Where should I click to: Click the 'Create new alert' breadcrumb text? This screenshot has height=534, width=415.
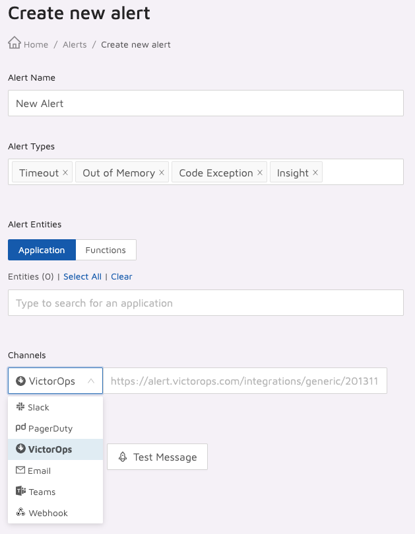[x=136, y=45]
